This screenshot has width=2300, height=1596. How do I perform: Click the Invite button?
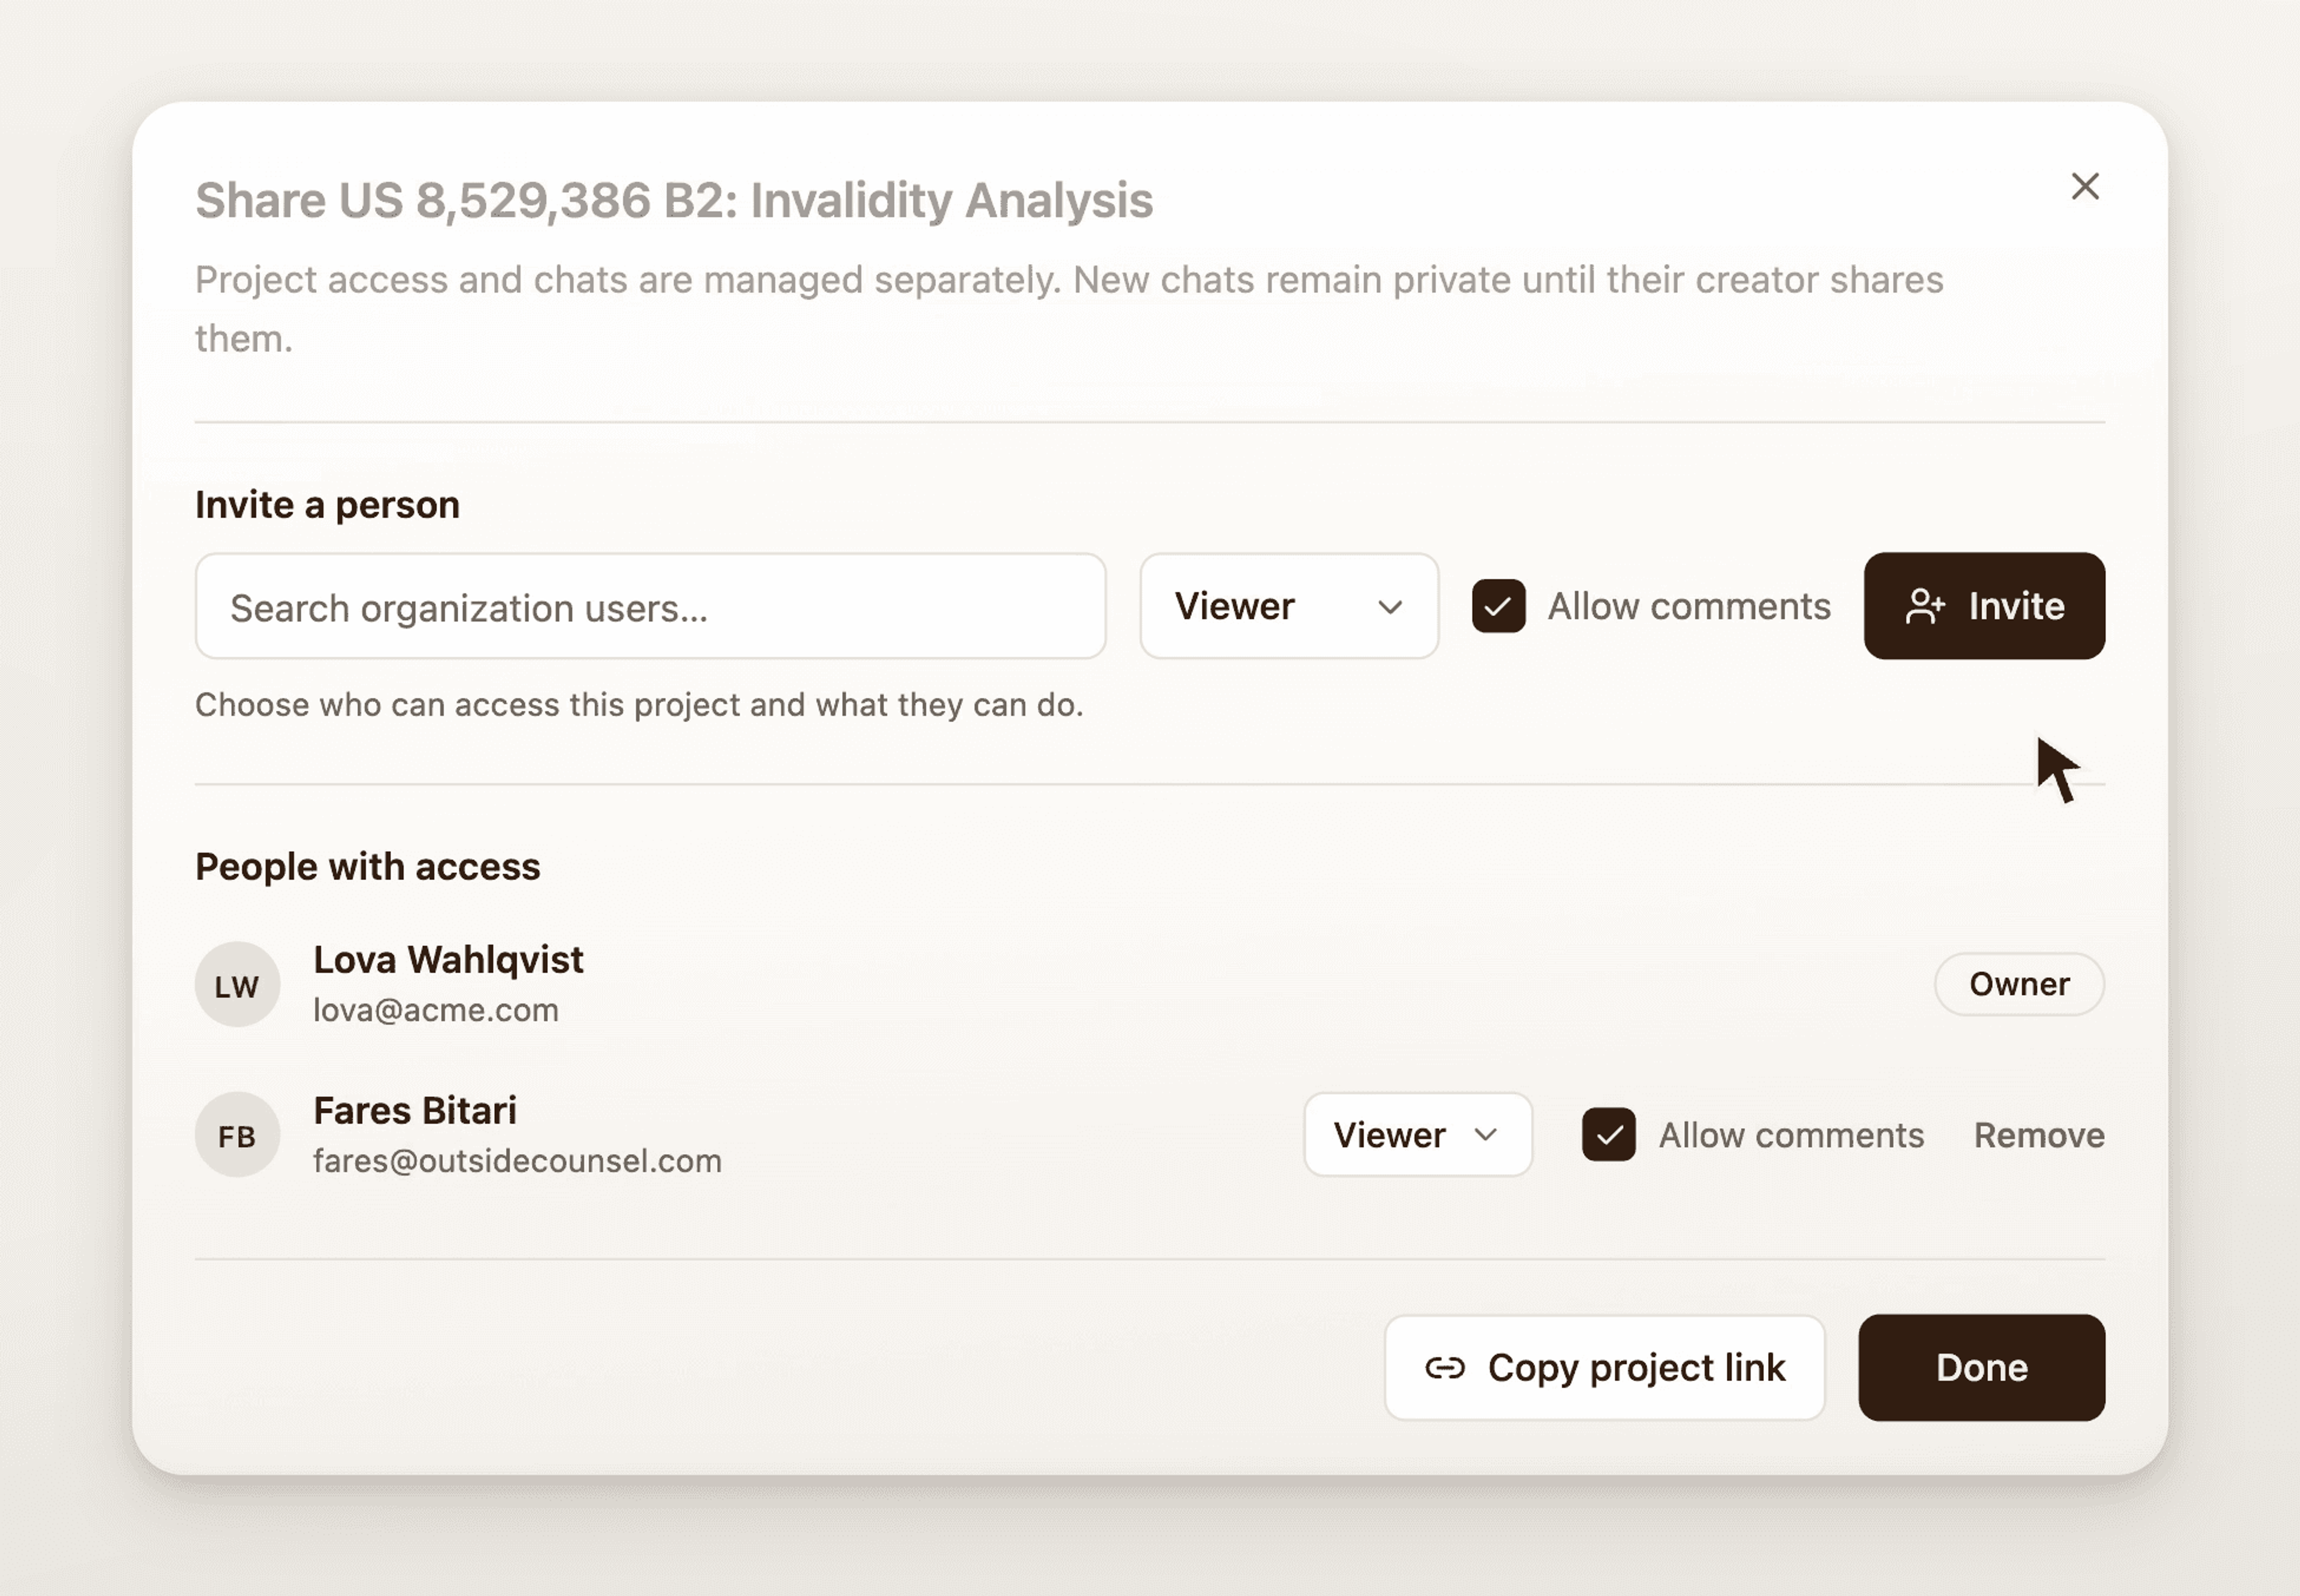pos(1984,606)
